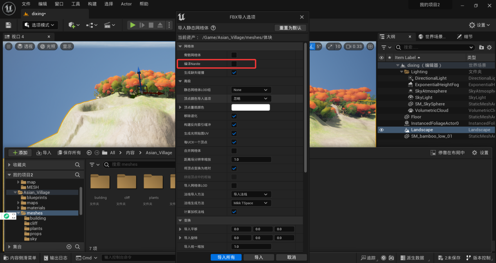Image resolution: width=496 pixels, height=263 pixels.
Task: Open 内容侧滑菜单 content drawer
Action: pos(20,258)
